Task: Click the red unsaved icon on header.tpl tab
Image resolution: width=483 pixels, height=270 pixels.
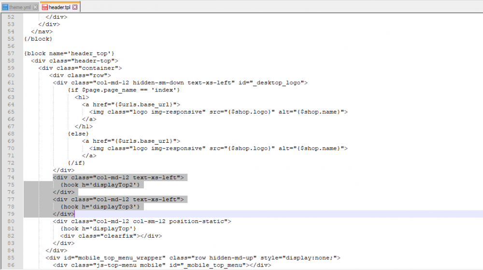Action: click(x=44, y=7)
